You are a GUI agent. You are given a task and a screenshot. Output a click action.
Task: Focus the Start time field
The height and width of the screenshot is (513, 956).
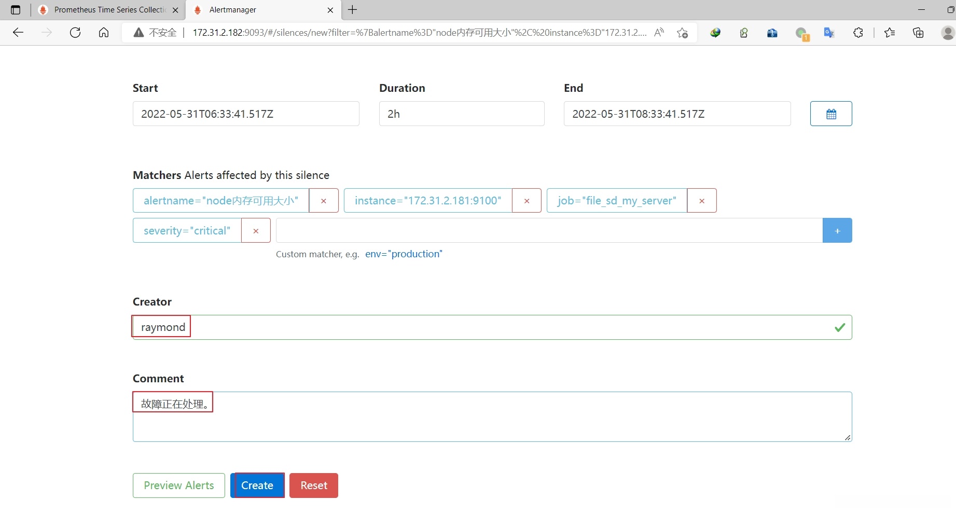click(x=246, y=114)
